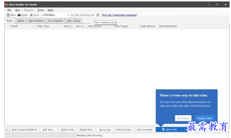Click the Bulk Rule Gen. button
The width and height of the screenshot is (231, 138).
pos(124,130)
